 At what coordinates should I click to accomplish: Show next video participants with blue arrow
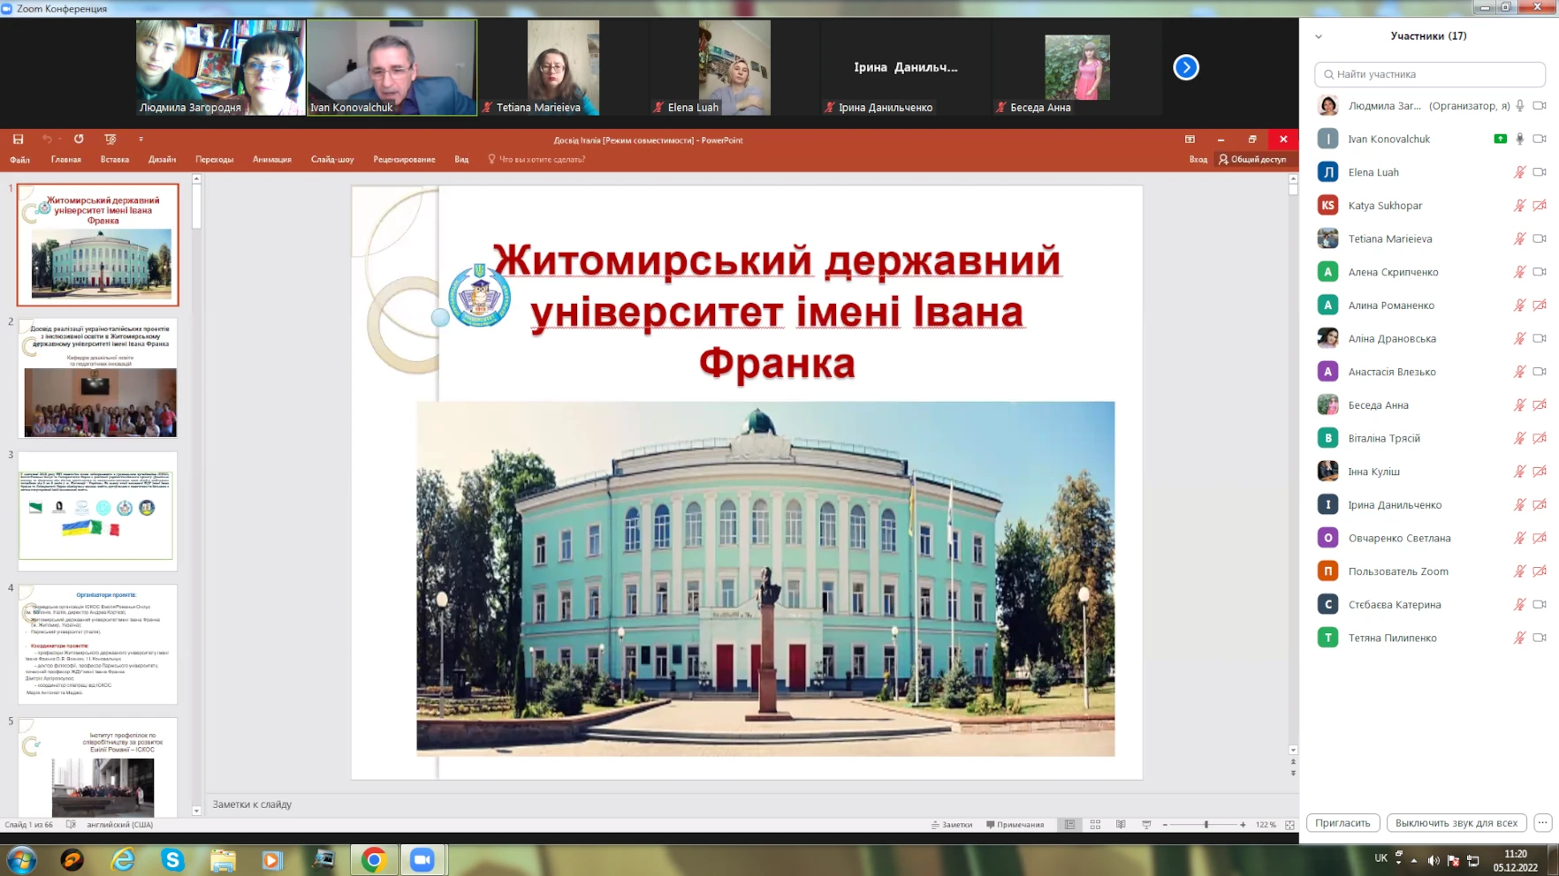click(1186, 67)
